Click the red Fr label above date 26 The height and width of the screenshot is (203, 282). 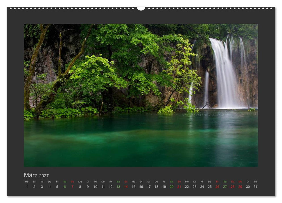coord(218,182)
